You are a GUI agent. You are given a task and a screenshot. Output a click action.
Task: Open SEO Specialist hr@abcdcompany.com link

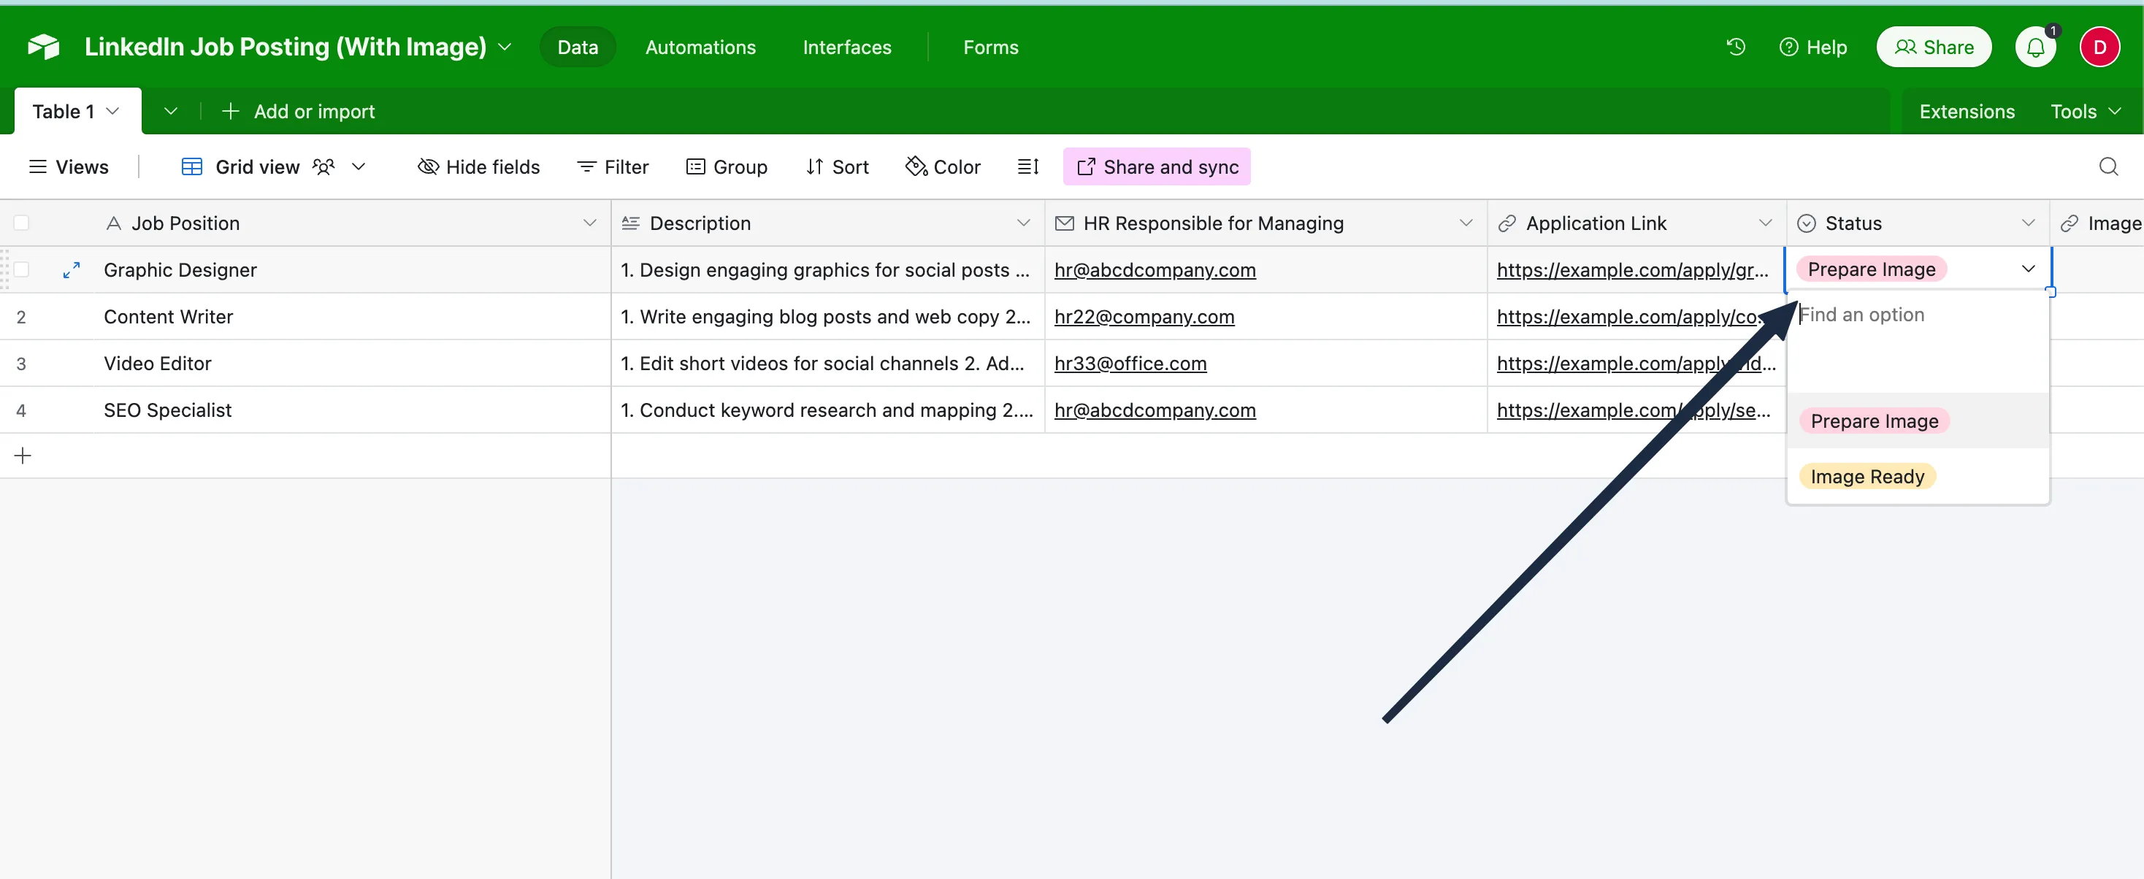pyautogui.click(x=1155, y=410)
